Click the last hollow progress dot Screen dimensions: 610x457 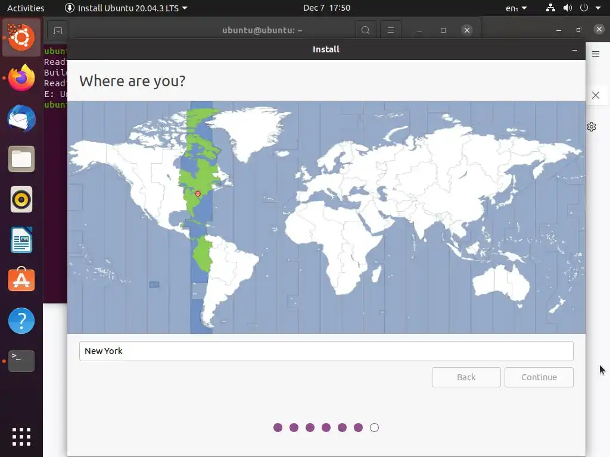pos(374,427)
